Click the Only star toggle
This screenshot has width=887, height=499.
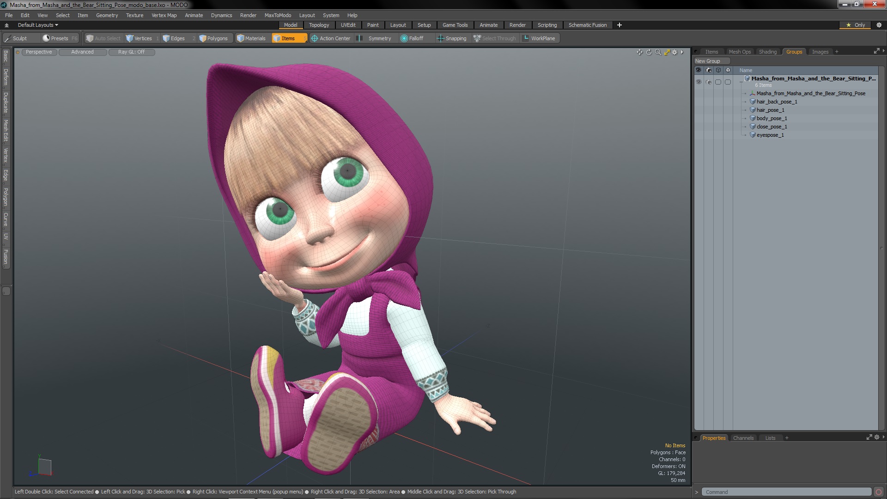coord(856,25)
